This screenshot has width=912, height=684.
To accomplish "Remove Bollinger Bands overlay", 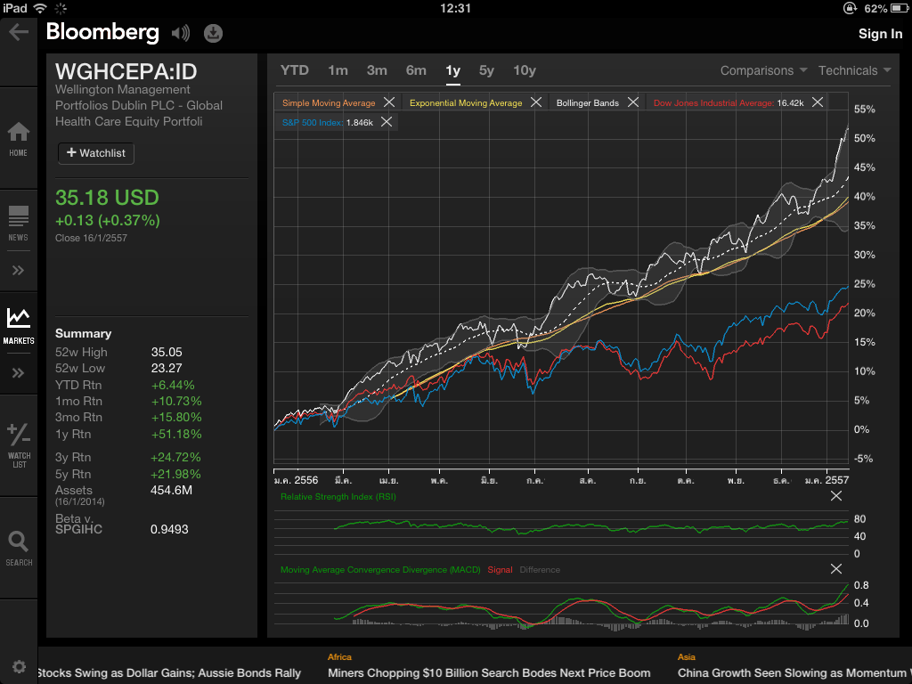I will point(633,102).
